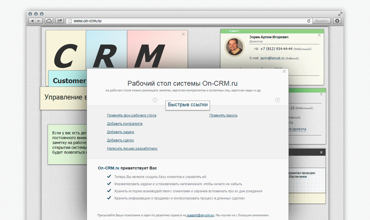
Task: Open Добавить задачу link
Action: tap(121, 132)
